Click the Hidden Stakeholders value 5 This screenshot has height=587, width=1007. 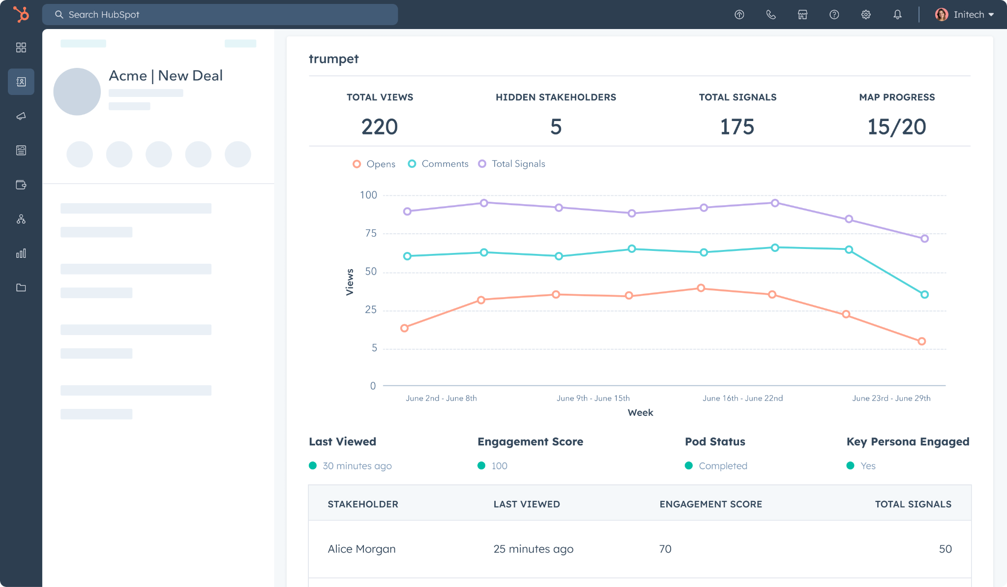[x=556, y=127]
